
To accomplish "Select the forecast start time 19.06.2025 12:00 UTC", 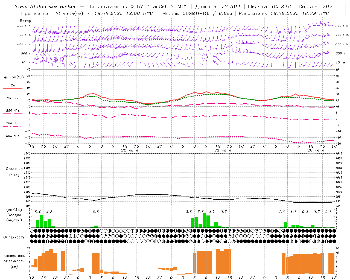I will coord(124,13).
